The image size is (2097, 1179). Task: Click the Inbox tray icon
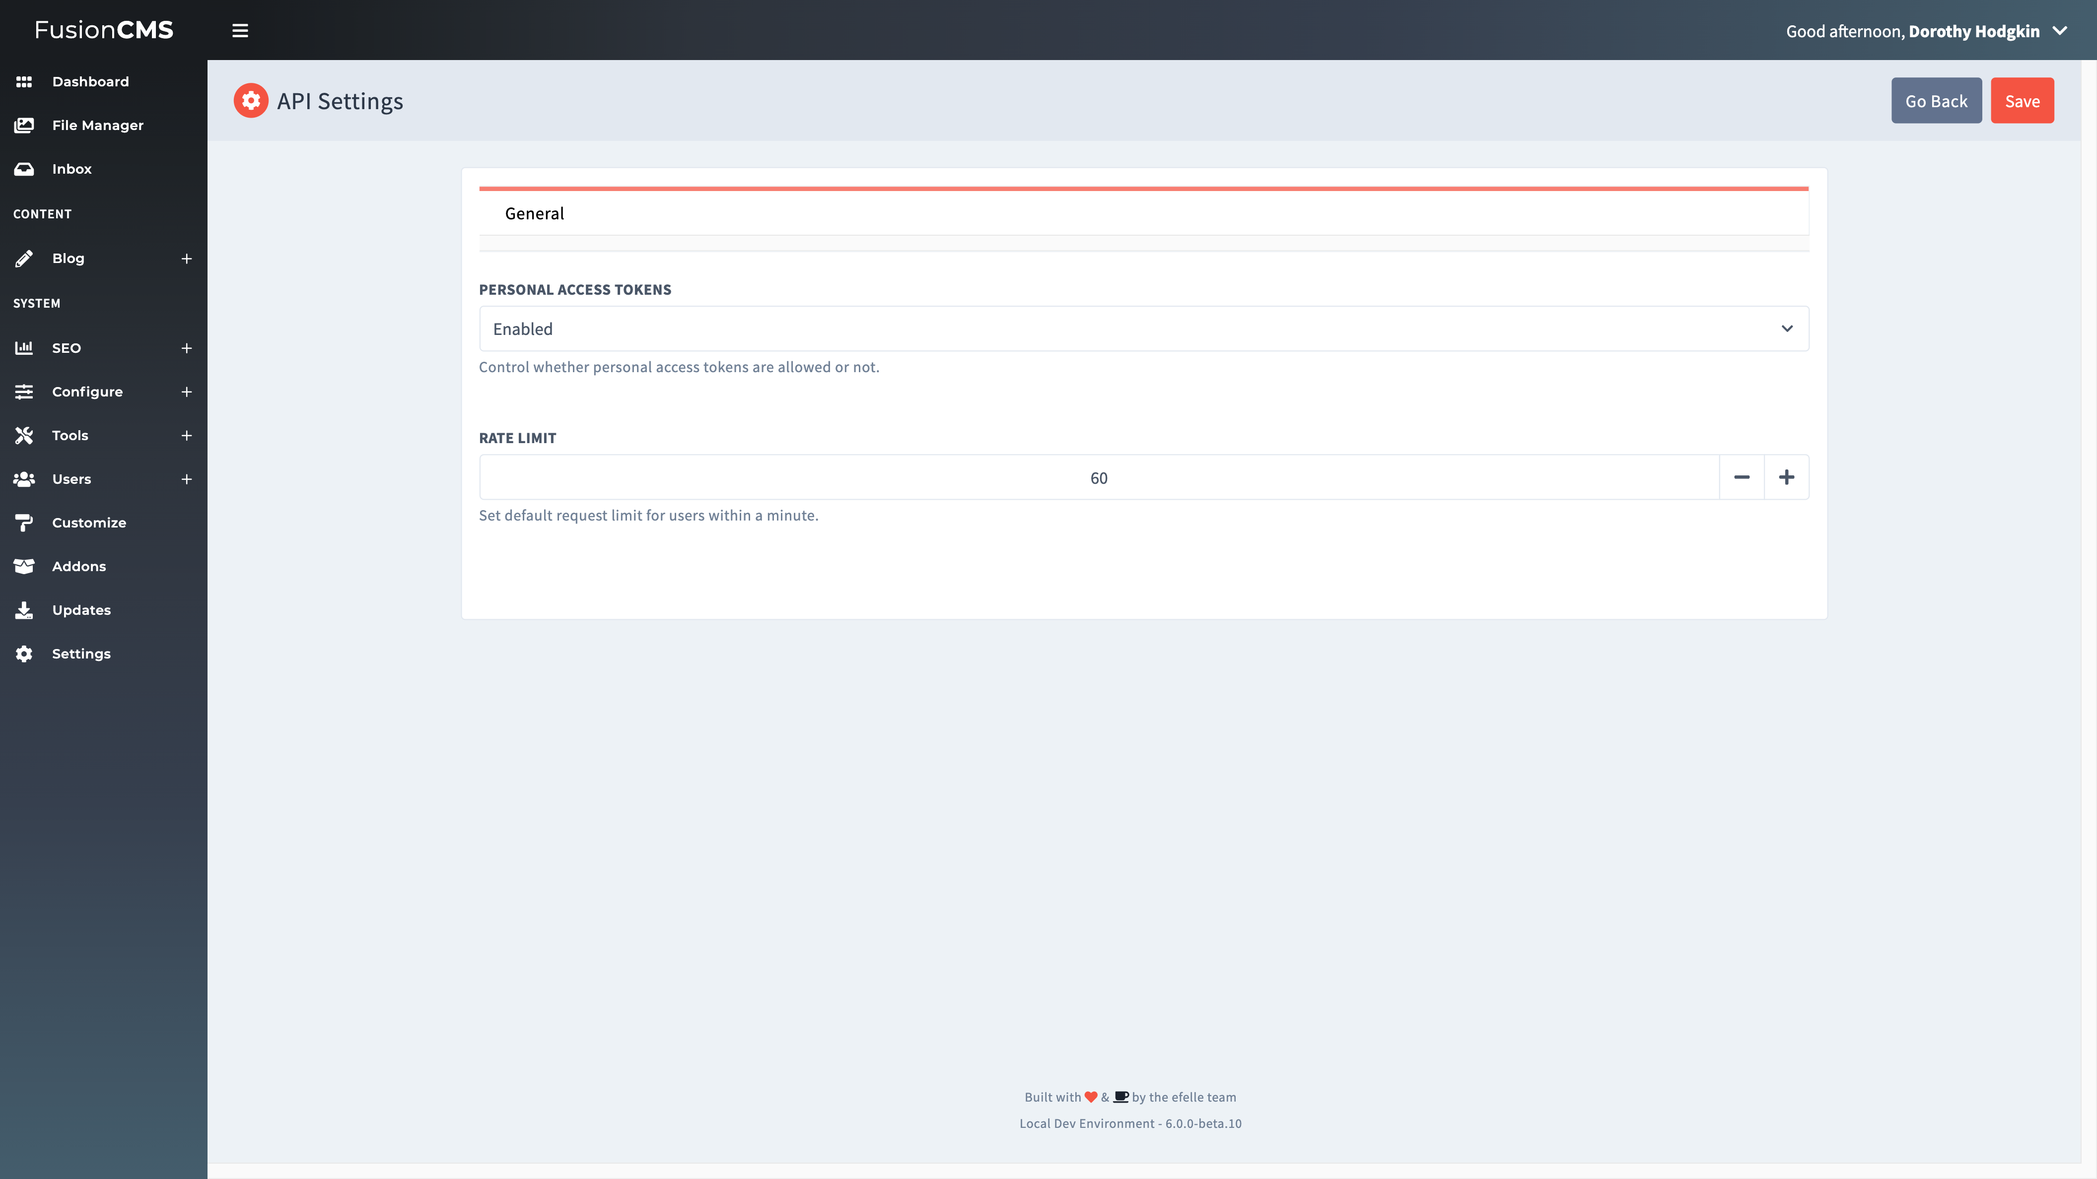click(24, 169)
